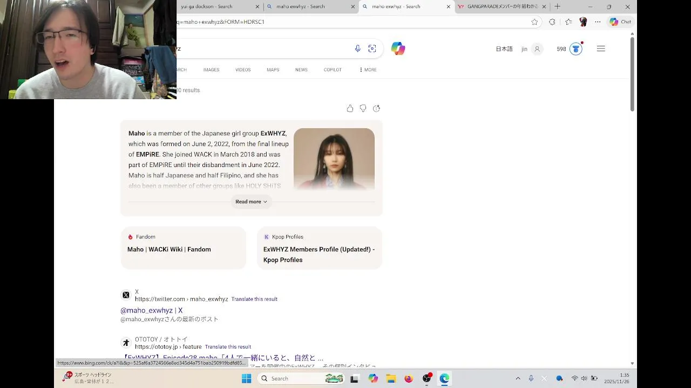Open a new browser tab

(558, 6)
